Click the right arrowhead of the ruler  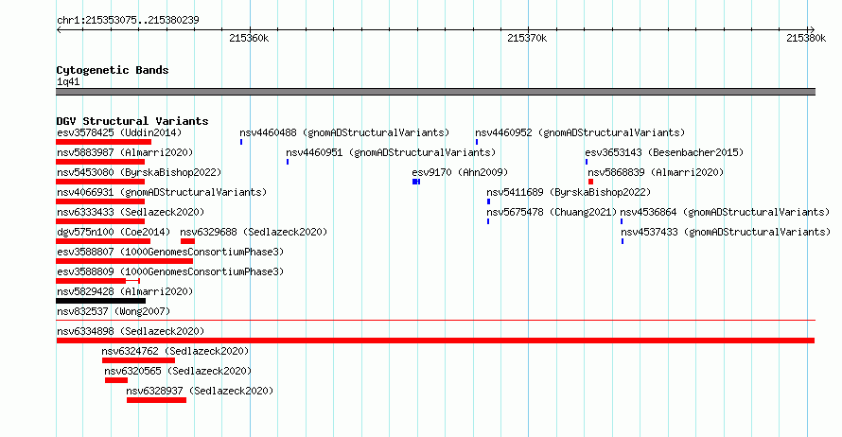[812, 29]
